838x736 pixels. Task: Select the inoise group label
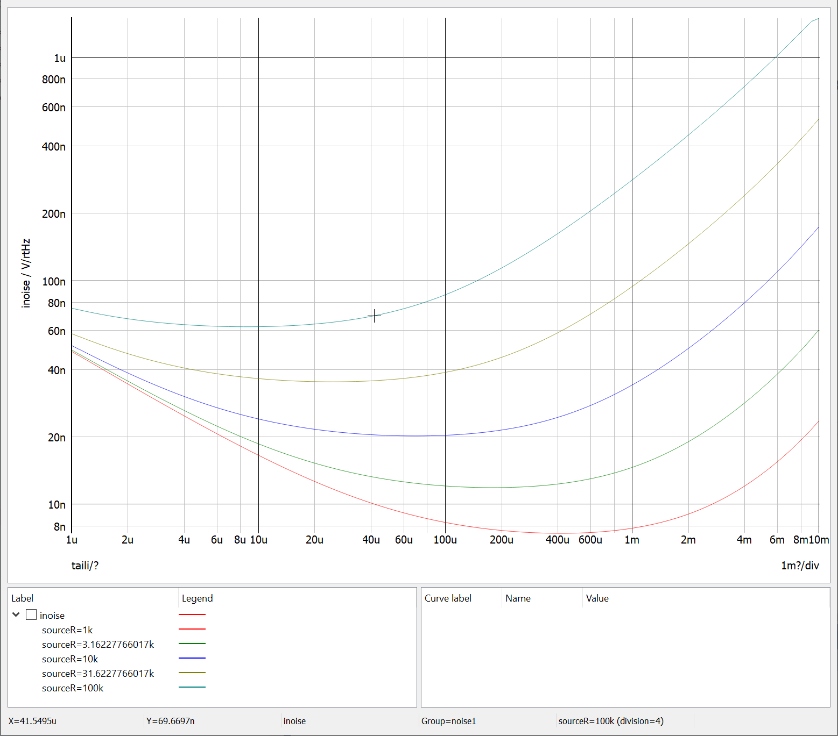52,616
